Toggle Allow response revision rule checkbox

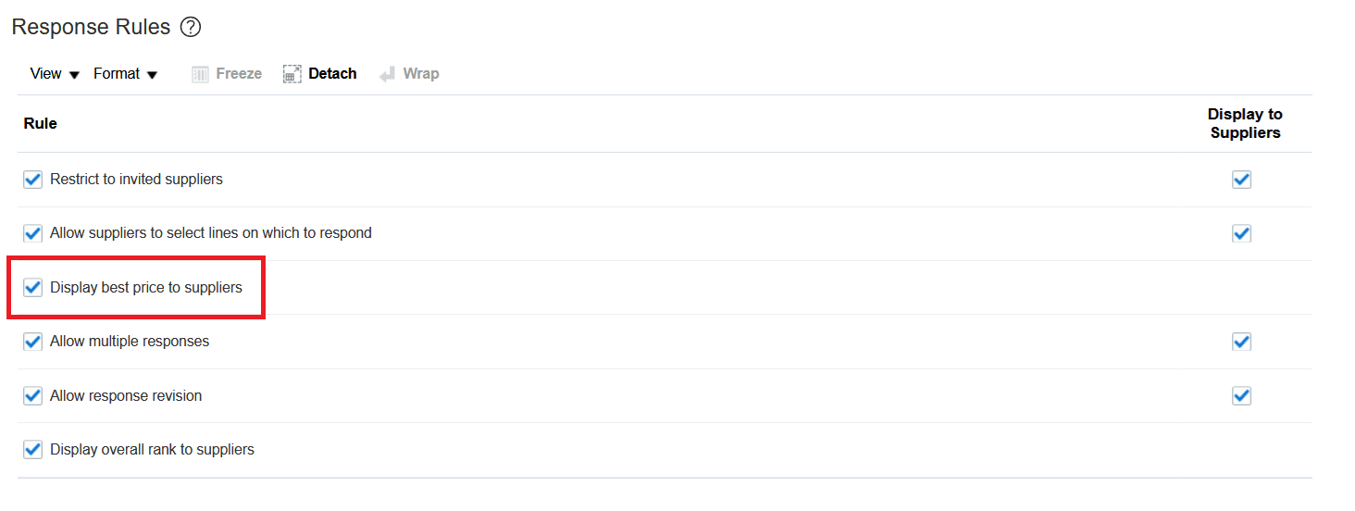33,396
